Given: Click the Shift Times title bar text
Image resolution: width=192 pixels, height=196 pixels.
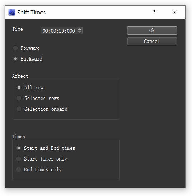Looking at the screenshot, I should coord(32,13).
